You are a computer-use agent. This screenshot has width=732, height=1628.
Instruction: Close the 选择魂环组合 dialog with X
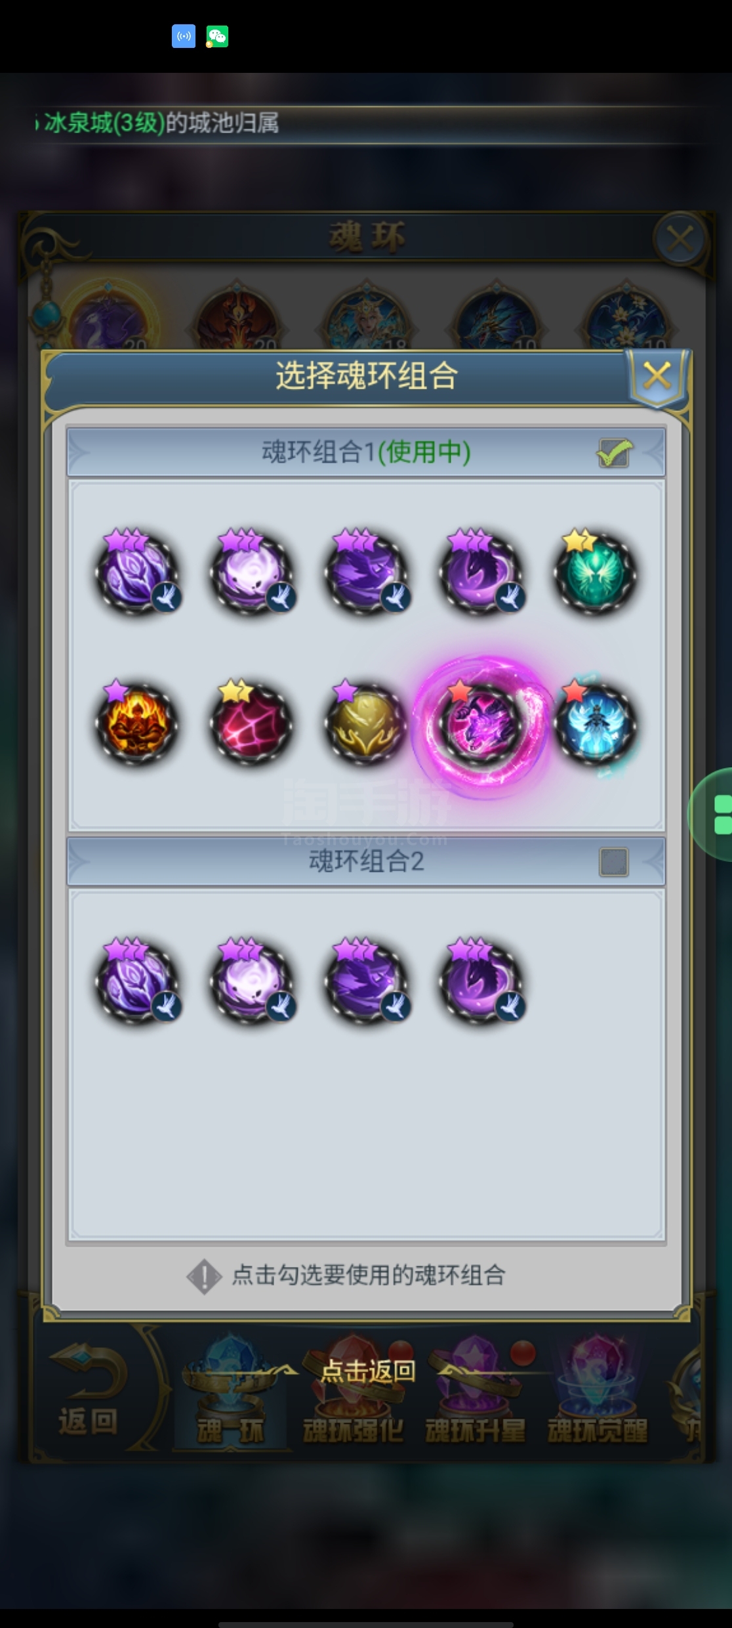coord(657,377)
